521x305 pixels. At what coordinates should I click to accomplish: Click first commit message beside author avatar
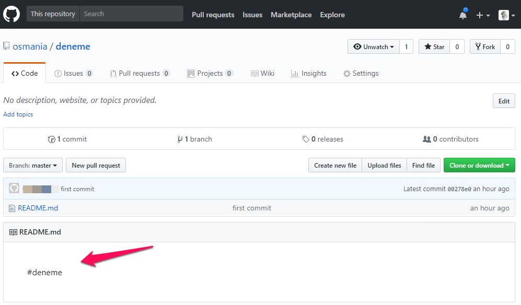click(x=77, y=189)
